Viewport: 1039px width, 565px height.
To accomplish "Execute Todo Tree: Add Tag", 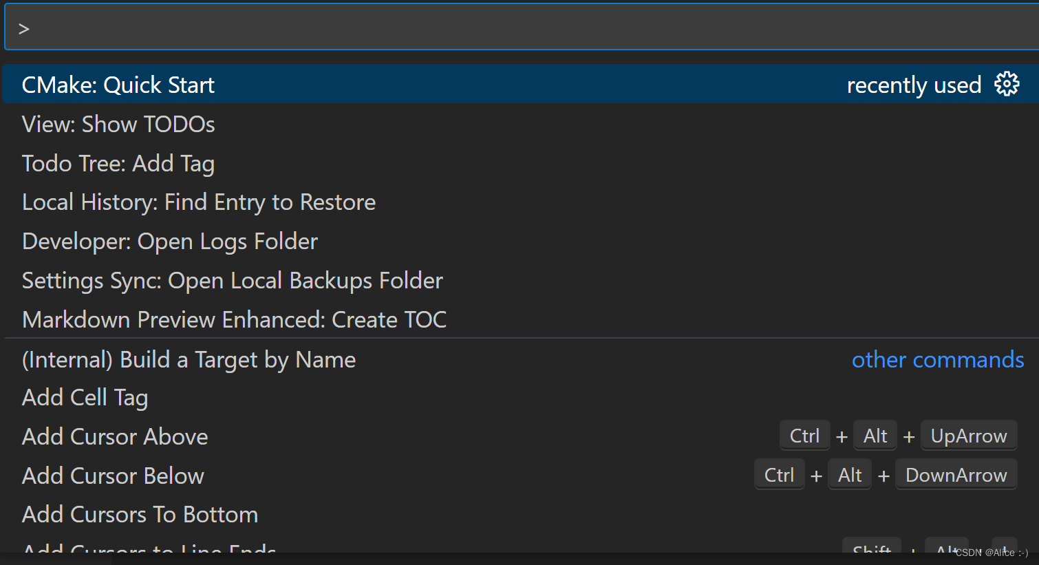I will [118, 163].
